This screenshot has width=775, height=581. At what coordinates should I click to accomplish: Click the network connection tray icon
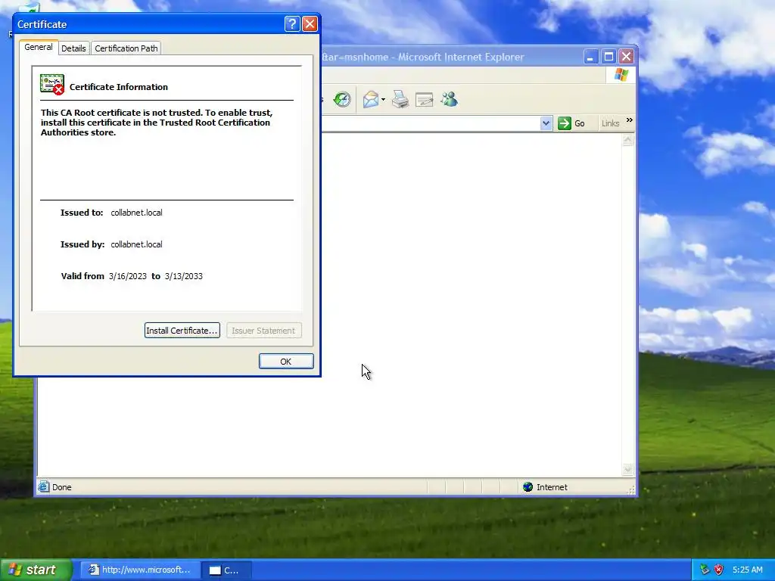pyautogui.click(x=705, y=570)
